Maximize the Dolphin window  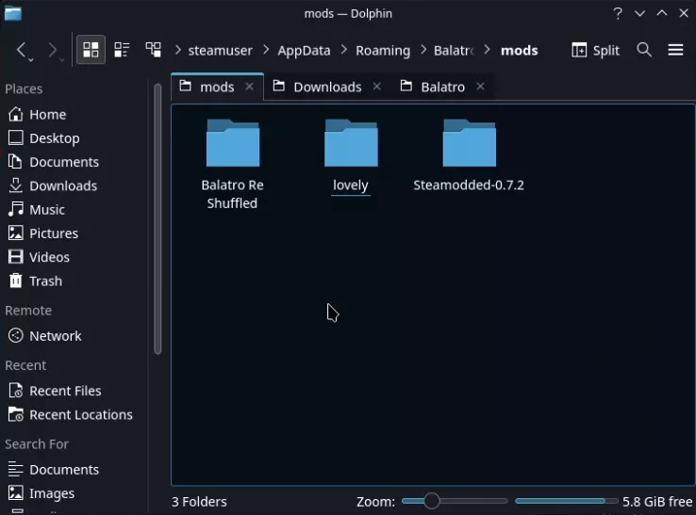point(662,13)
